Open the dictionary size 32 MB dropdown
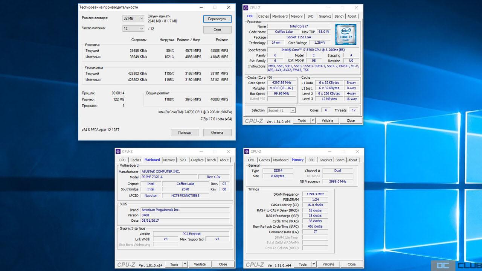The height and width of the screenshot is (271, 482). [134, 18]
